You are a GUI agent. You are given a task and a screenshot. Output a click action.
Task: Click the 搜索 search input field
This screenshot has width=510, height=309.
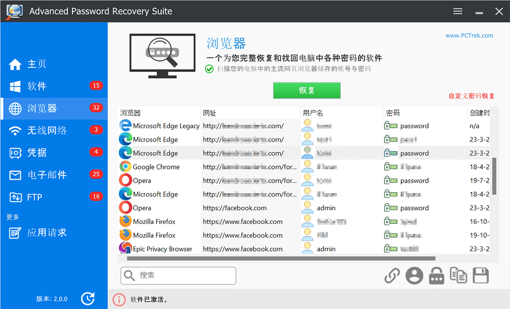point(178,275)
